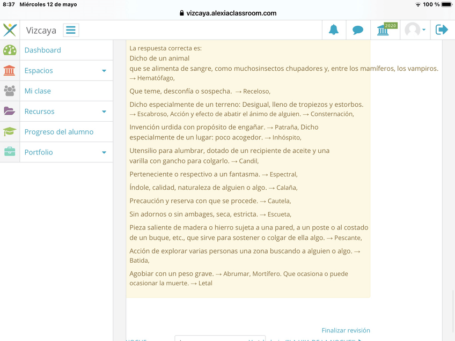Click the answer 'Batida,'
This screenshot has width=455, height=341.
(140, 261)
